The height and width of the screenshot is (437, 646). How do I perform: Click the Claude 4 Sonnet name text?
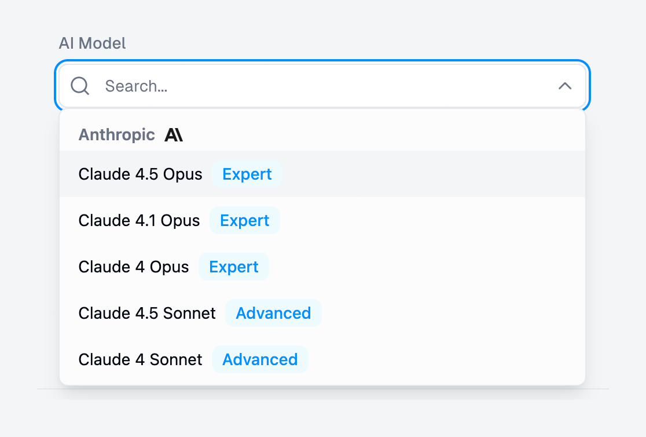pyautogui.click(x=141, y=359)
